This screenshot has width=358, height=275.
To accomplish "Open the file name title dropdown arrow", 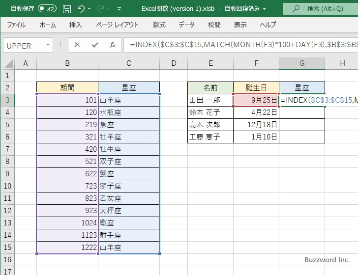I will click(265, 9).
